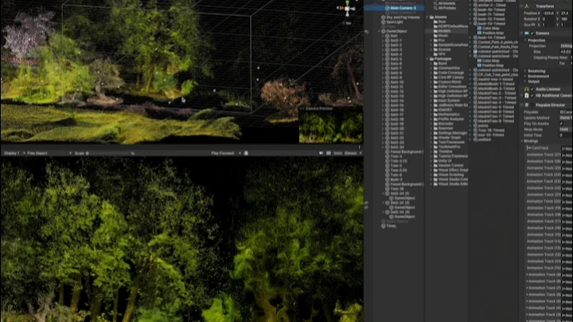Click the All Models search filter
Screen dimensions: 573x322
point(446,3)
